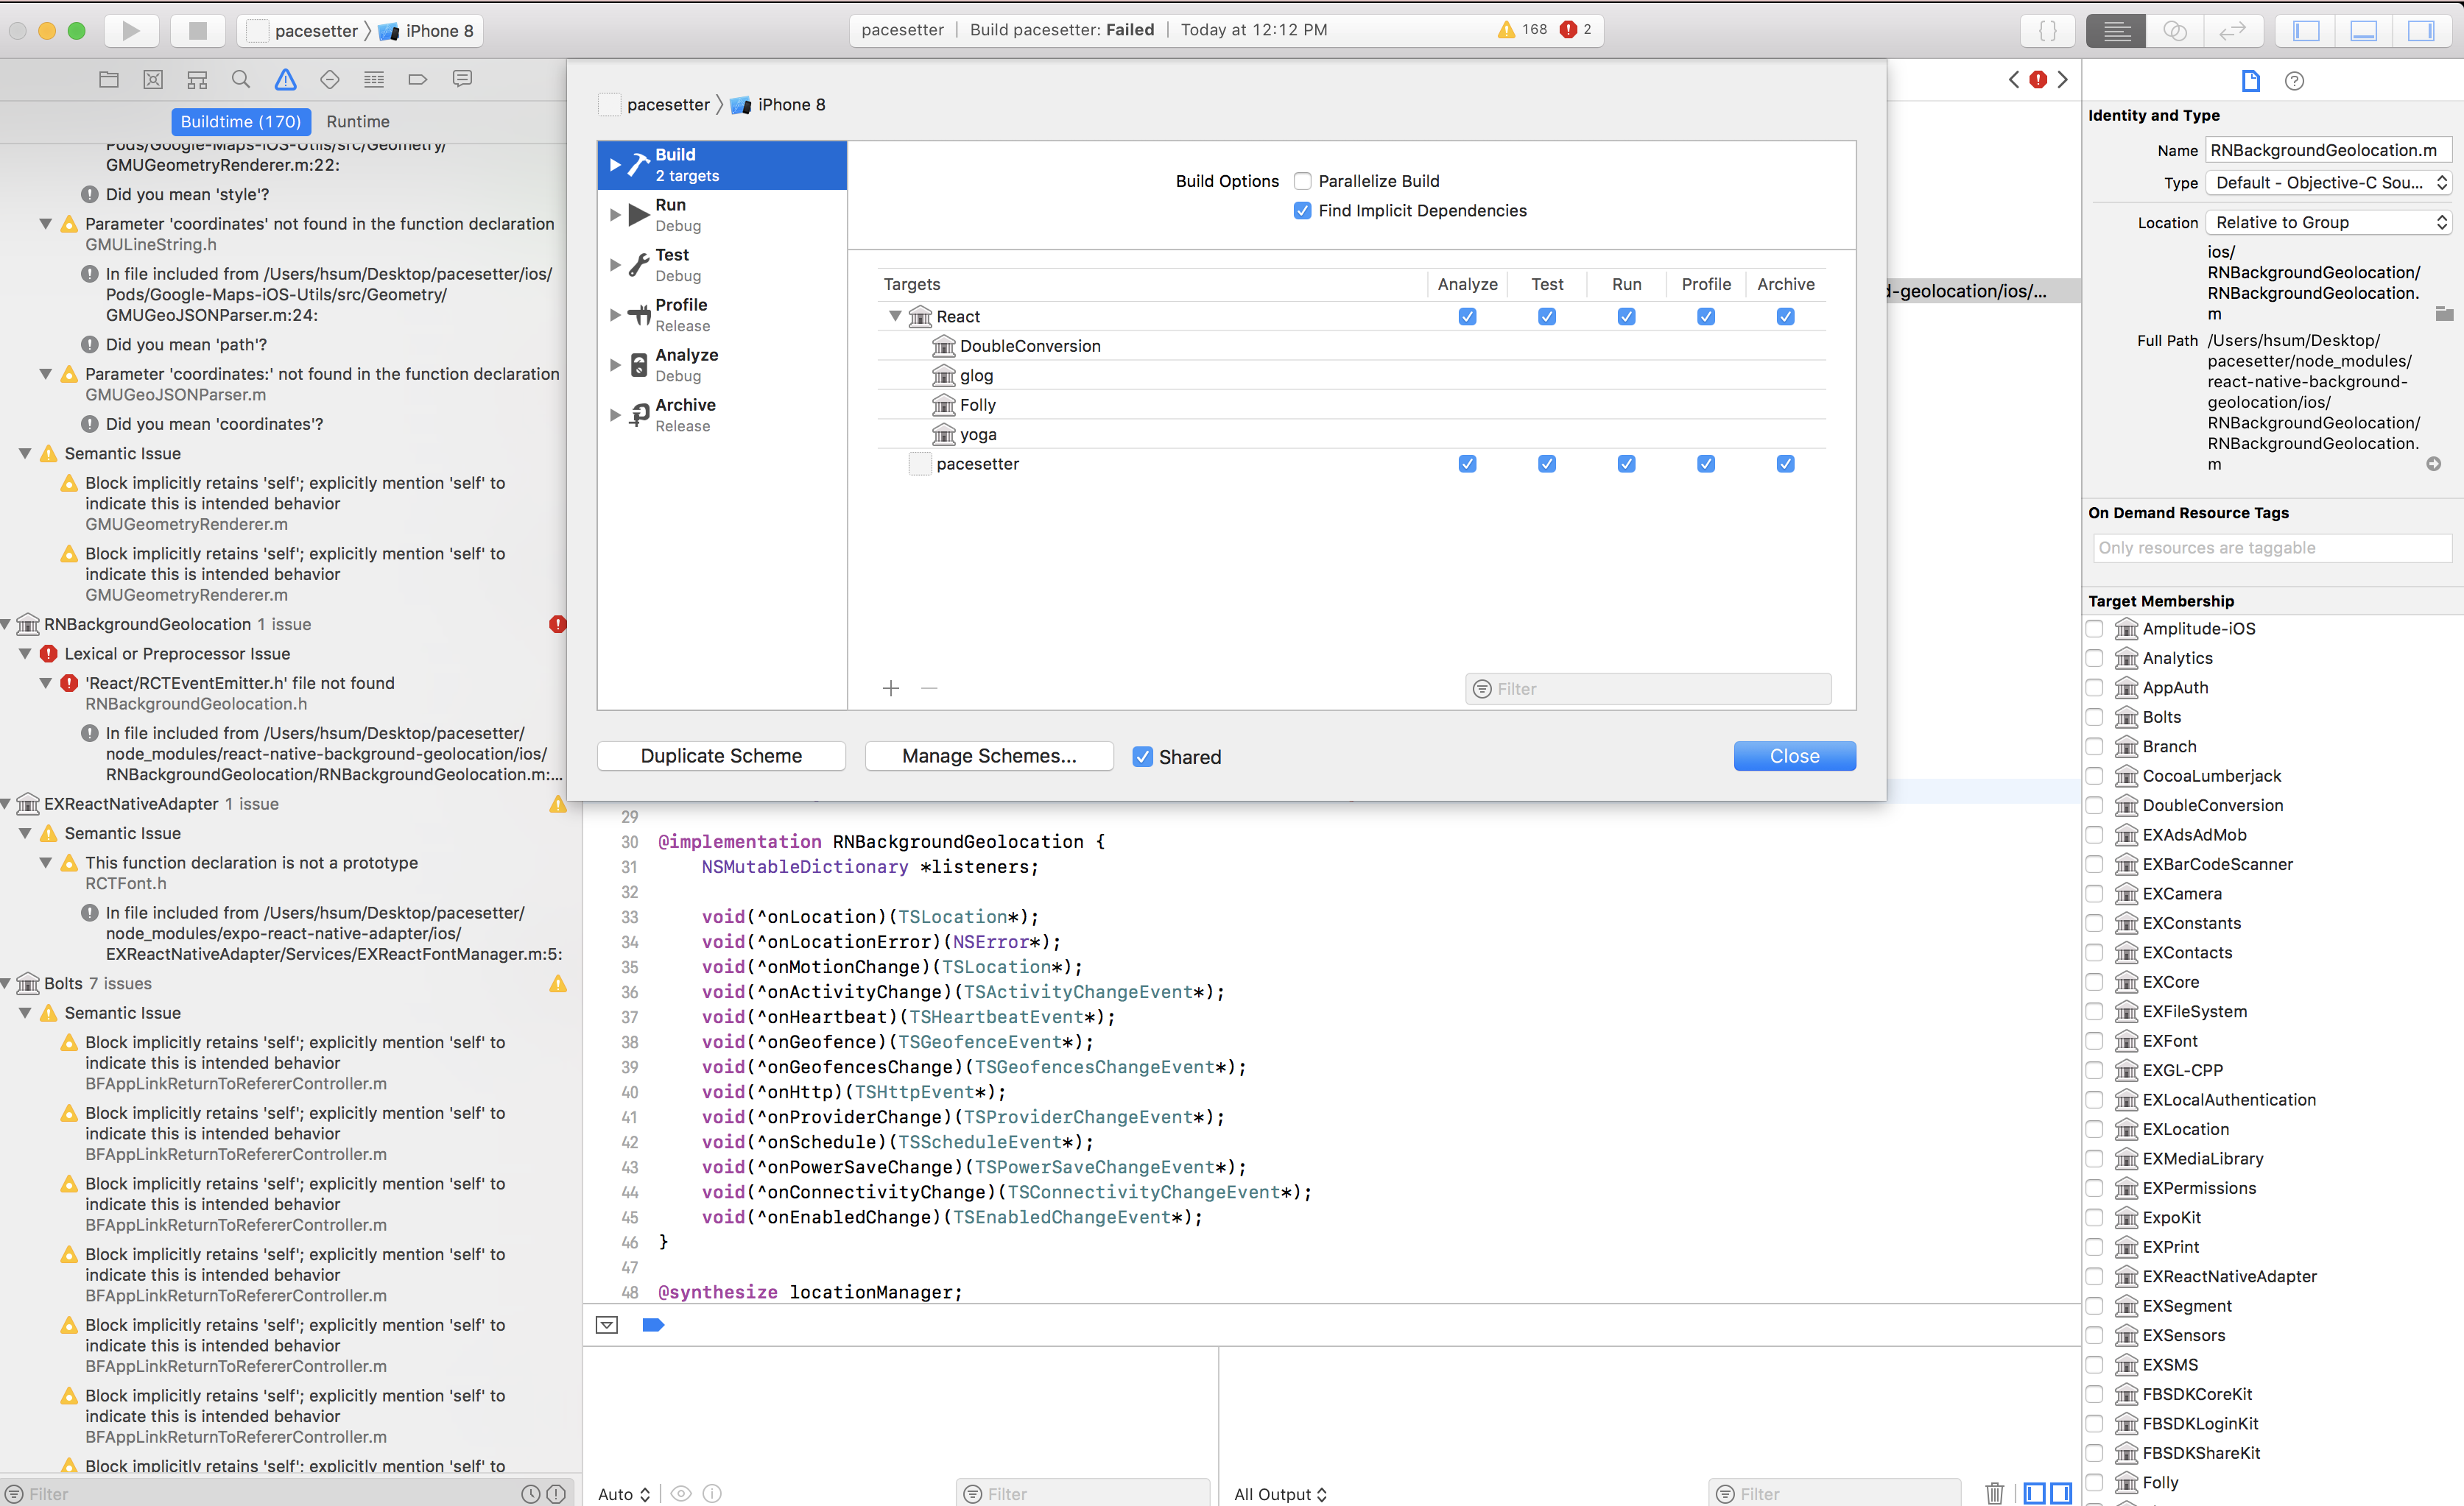Screen dimensions: 2464x1506
Task: Show the Project navigator folder icon
Action: (x=109, y=79)
